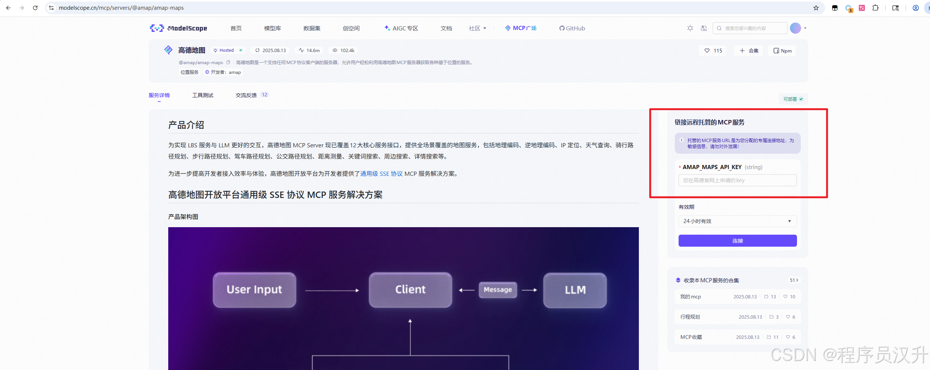Add service to 合集 collection
930x370 pixels.
click(x=749, y=51)
